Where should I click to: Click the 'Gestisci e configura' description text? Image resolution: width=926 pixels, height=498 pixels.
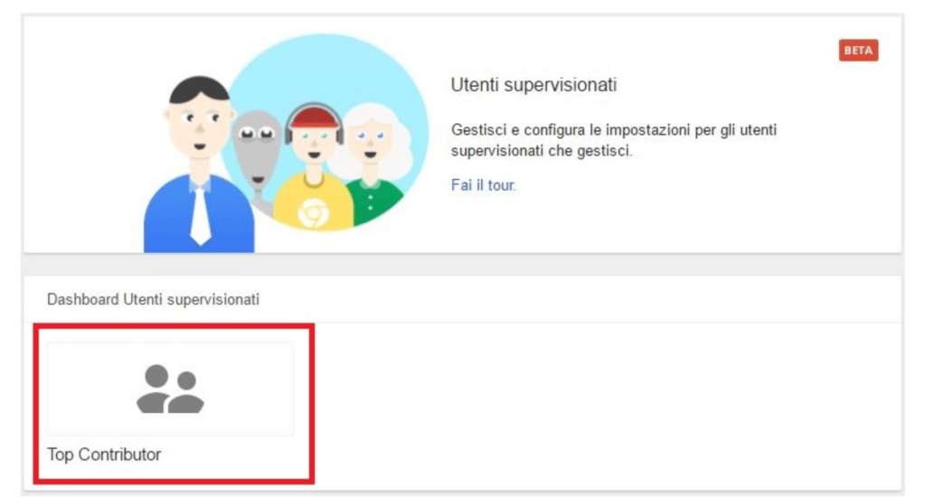pyautogui.click(x=614, y=140)
